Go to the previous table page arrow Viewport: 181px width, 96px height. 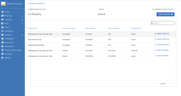[x=169, y=84]
